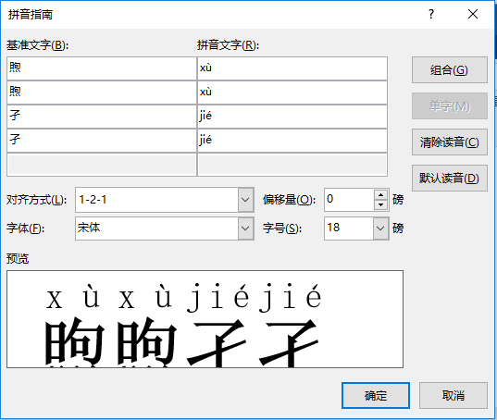Click the help question mark icon
This screenshot has height=420, width=497.
pos(430,14)
